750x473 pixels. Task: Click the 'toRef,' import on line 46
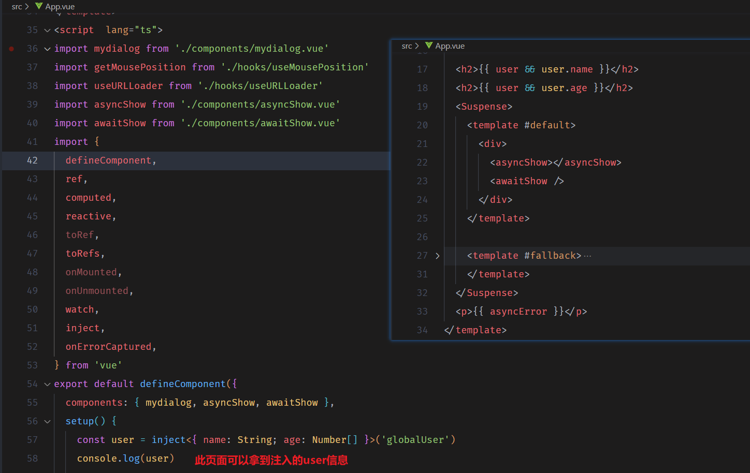click(82, 235)
